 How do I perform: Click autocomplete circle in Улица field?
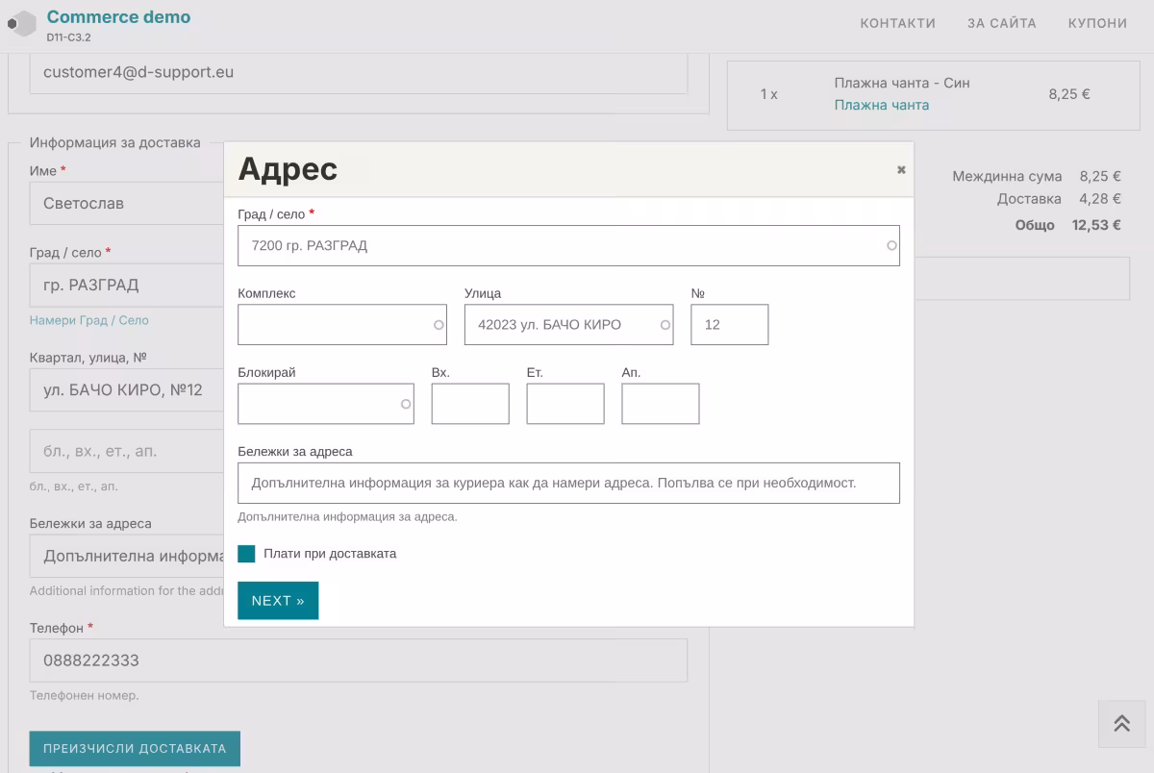pos(665,325)
